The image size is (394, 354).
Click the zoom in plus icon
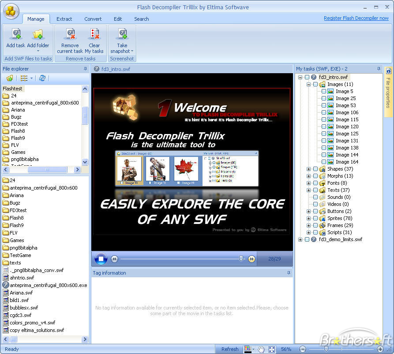380,349
